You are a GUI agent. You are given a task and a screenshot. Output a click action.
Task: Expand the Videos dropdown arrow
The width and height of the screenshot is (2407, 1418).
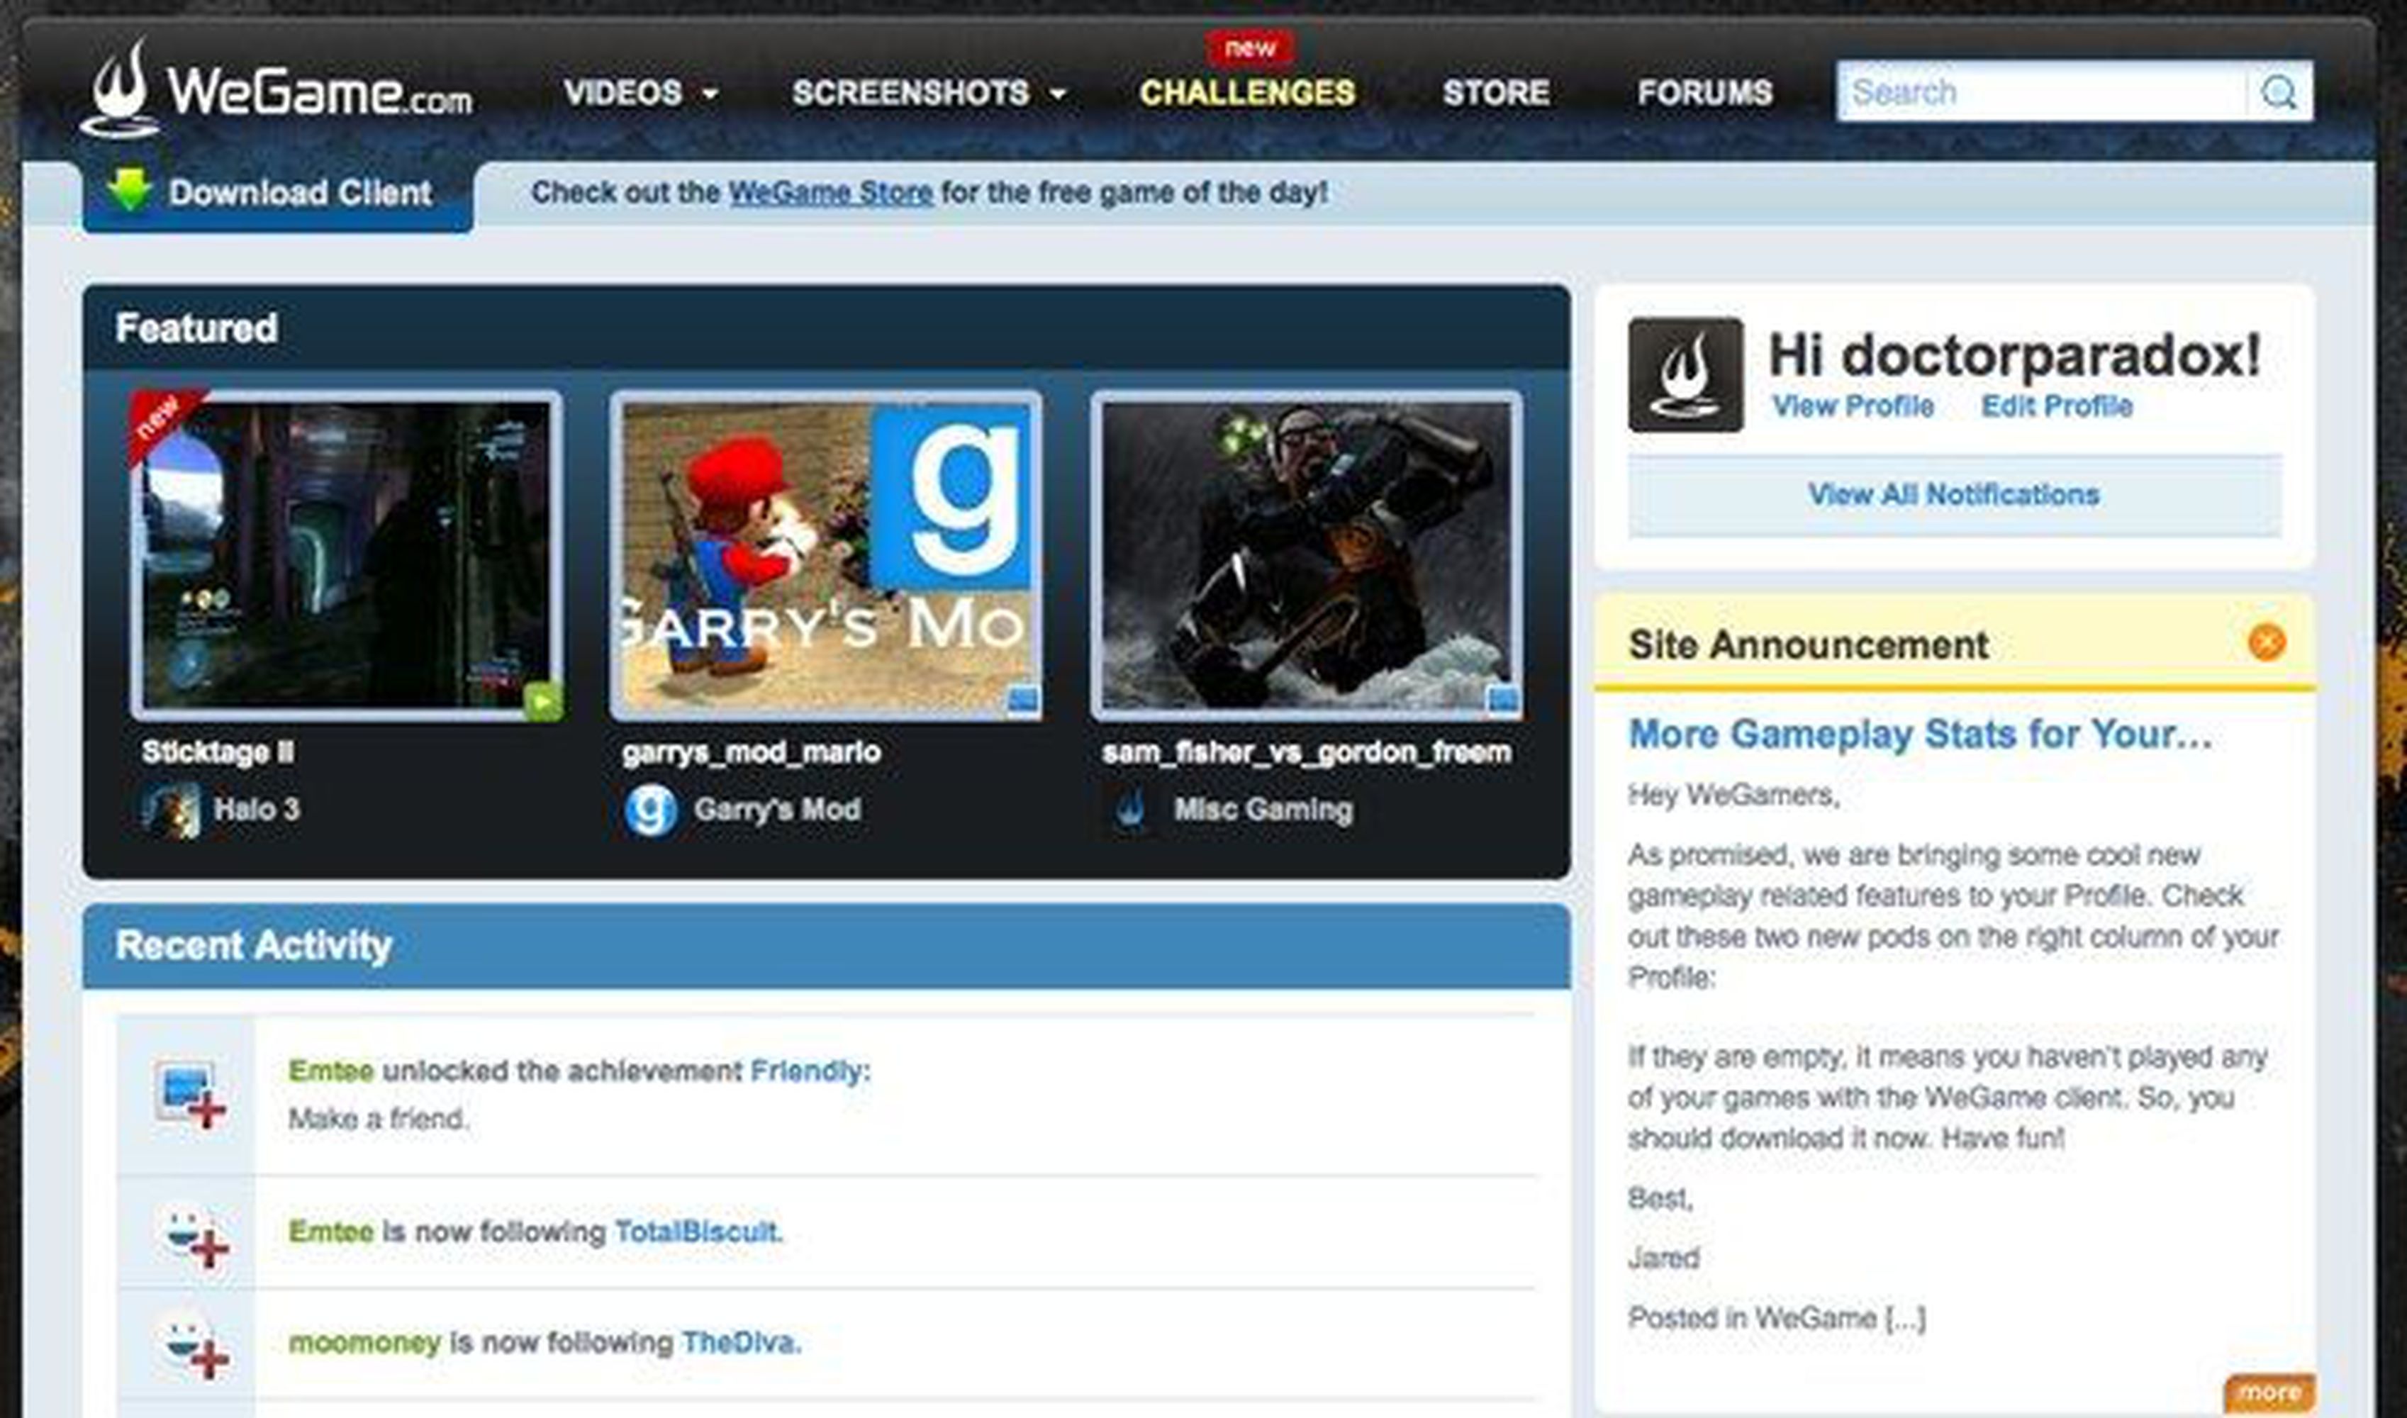(x=710, y=94)
